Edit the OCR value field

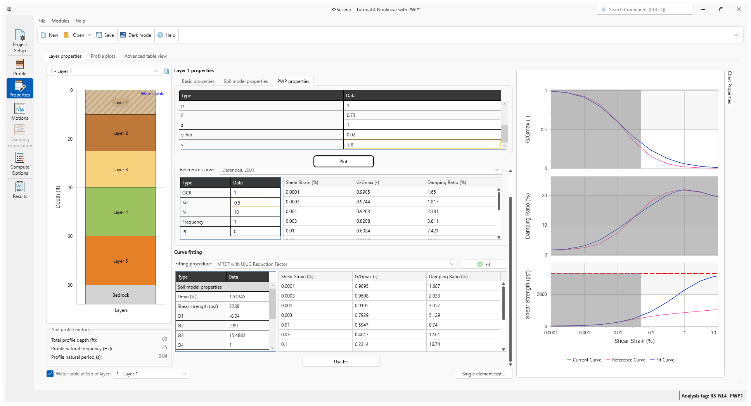[x=255, y=193]
